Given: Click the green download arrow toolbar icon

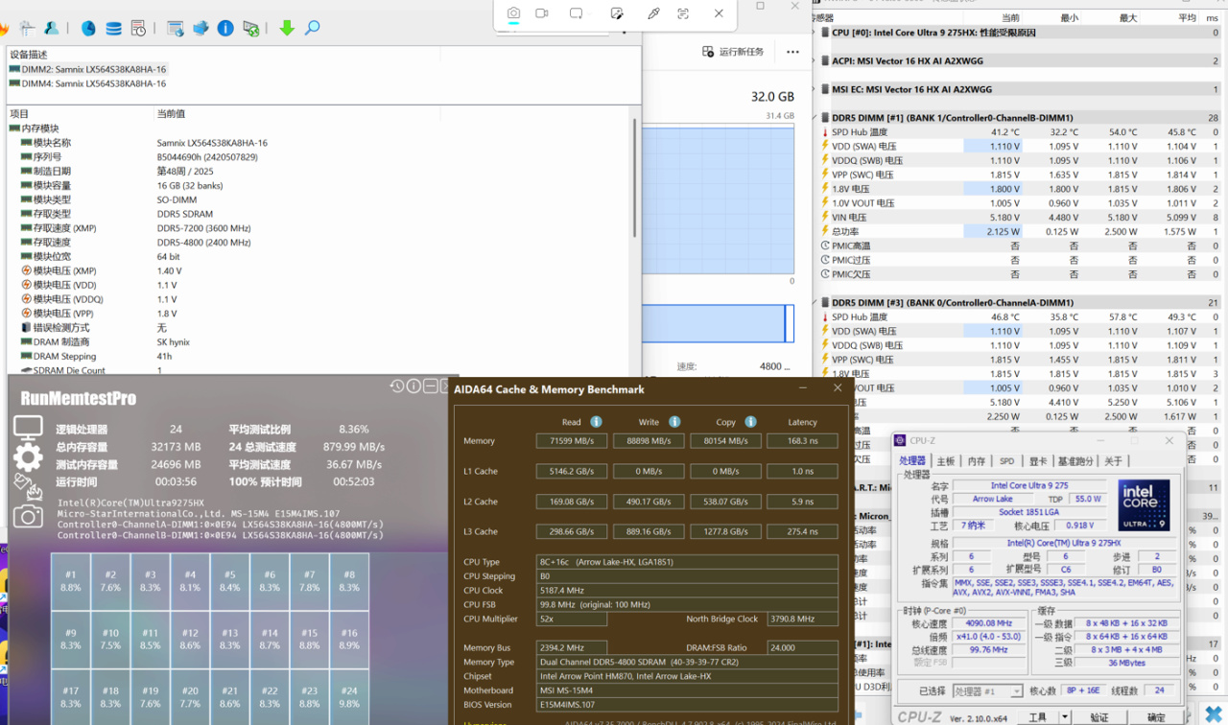Looking at the screenshot, I should [287, 28].
